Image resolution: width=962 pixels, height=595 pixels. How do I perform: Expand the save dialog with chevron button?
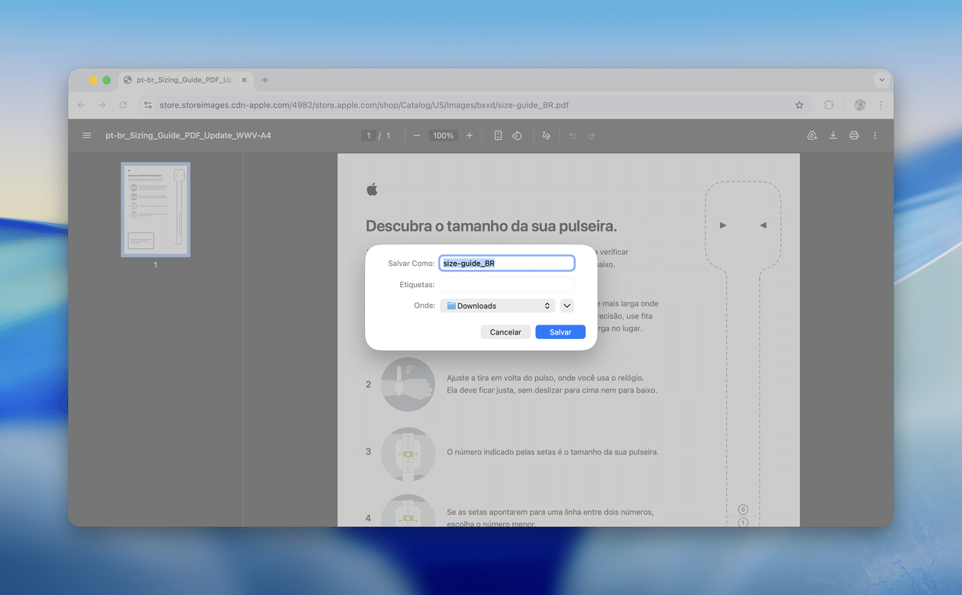(x=567, y=306)
